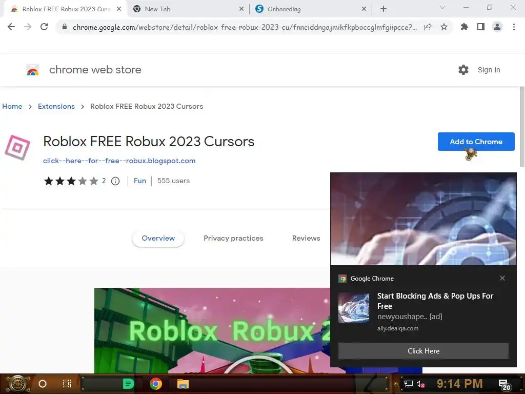Click the address bar URL field

pyautogui.click(x=245, y=27)
